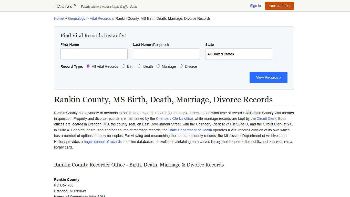350x197 pixels.
Task: Click the broken Rankin County image icon
Action: click(x=248, y=113)
